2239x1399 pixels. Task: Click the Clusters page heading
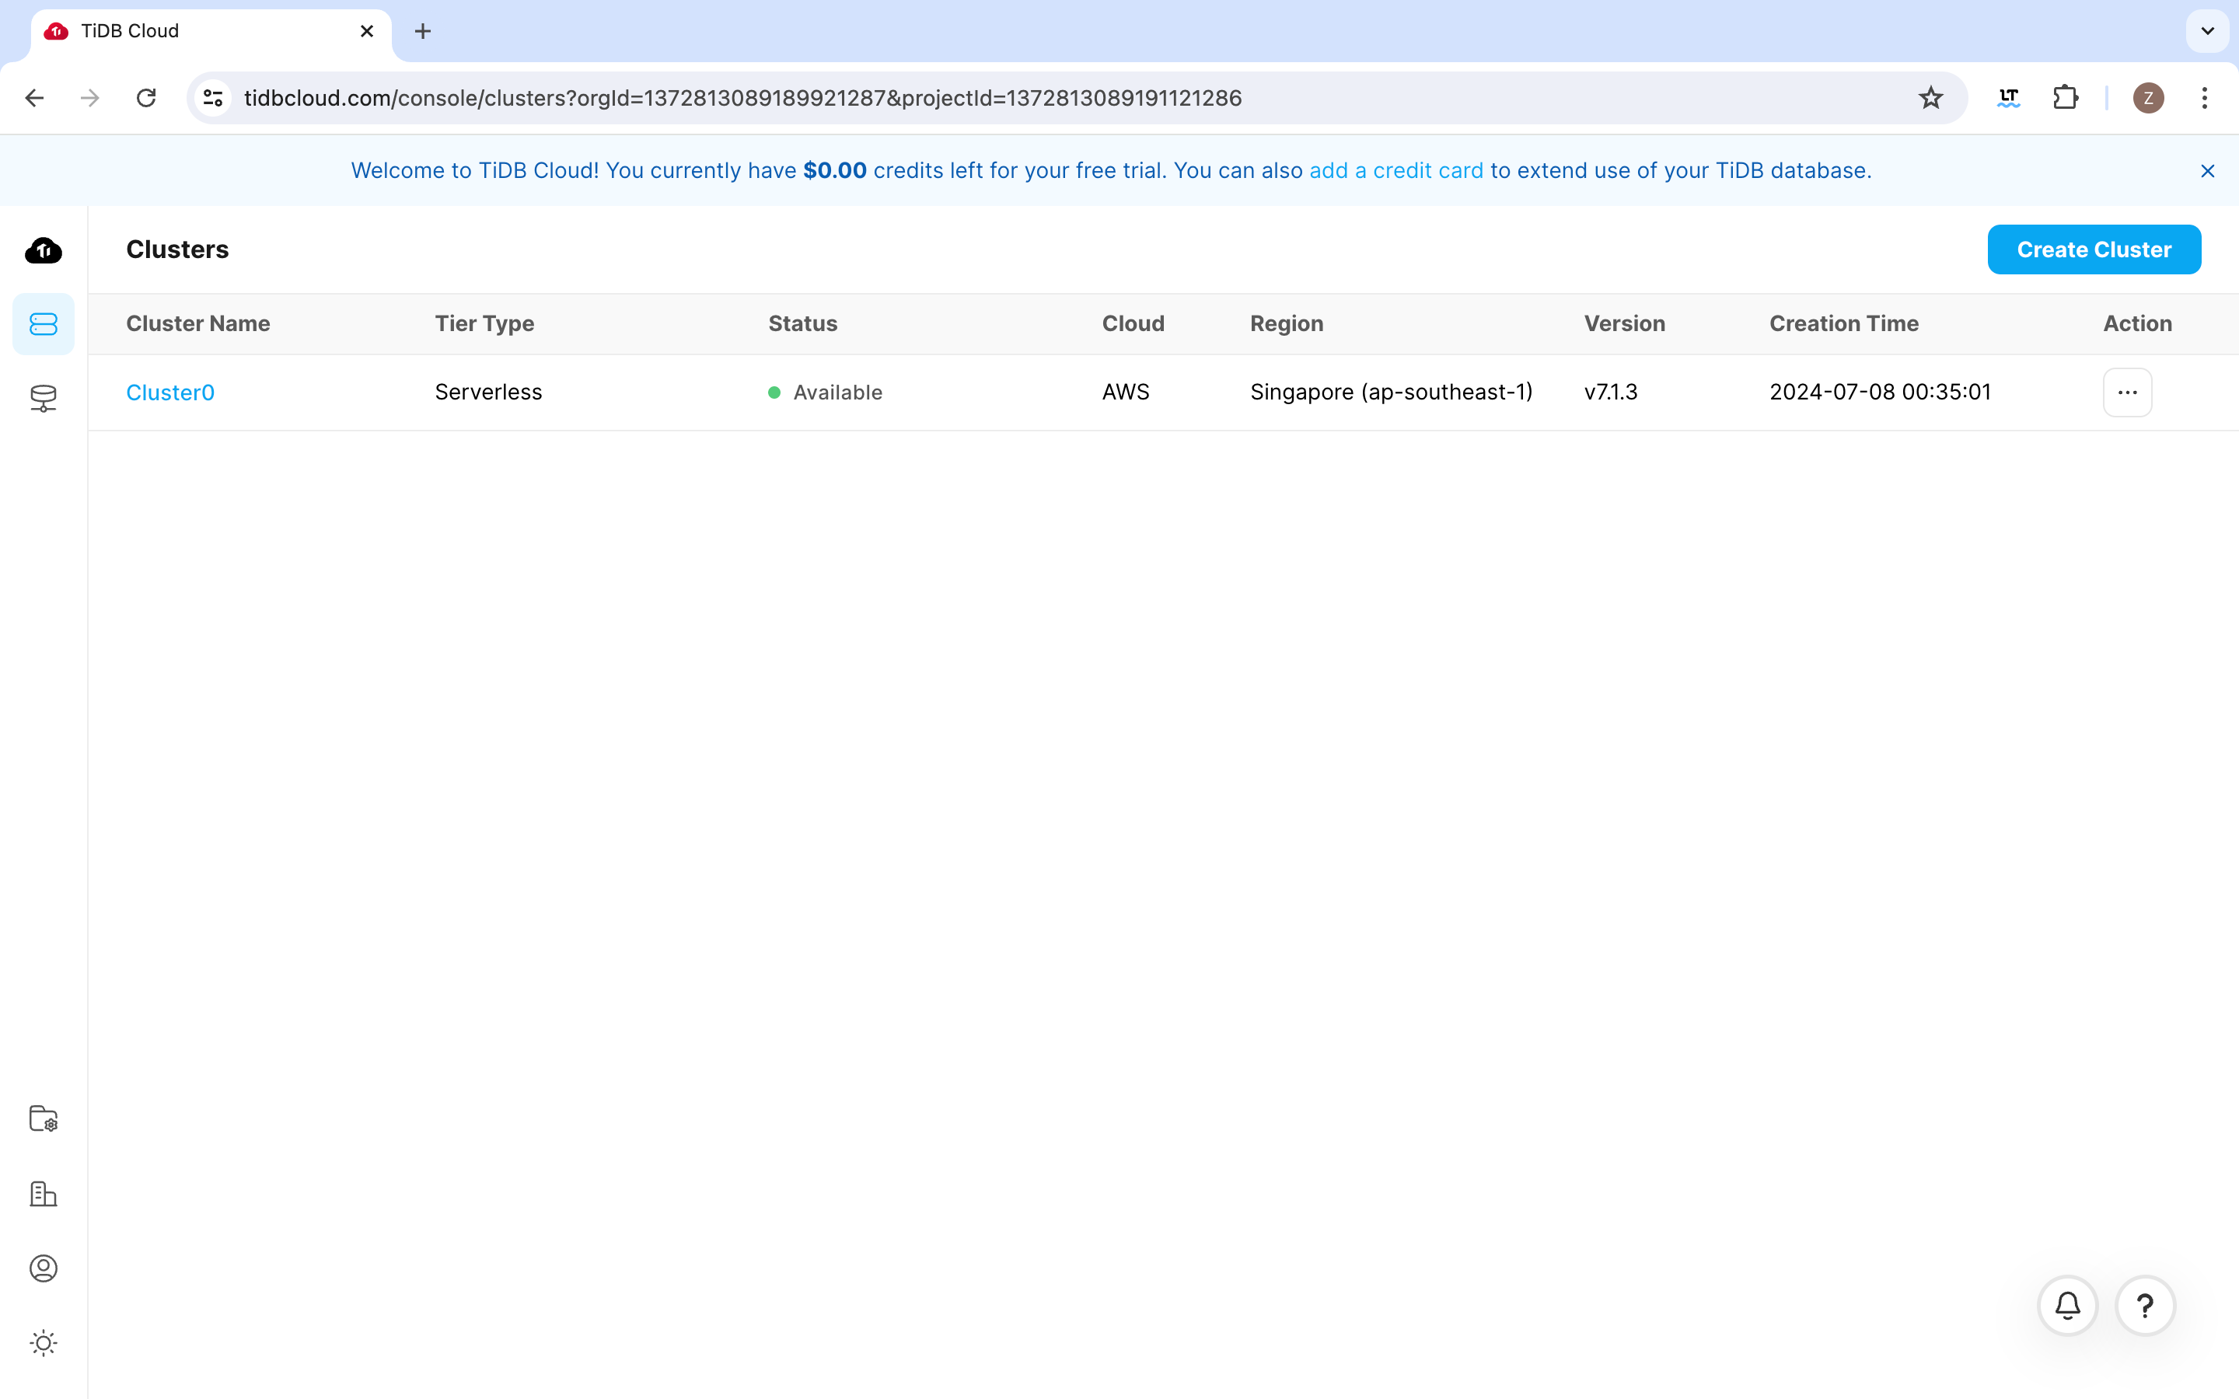click(177, 249)
